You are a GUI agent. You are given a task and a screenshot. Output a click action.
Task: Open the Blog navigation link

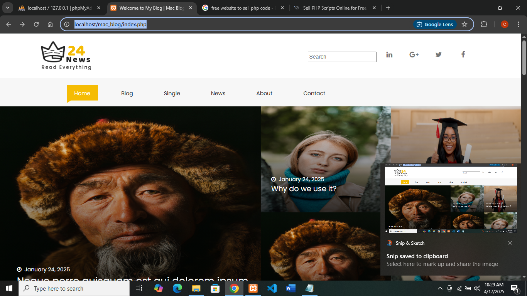[127, 93]
